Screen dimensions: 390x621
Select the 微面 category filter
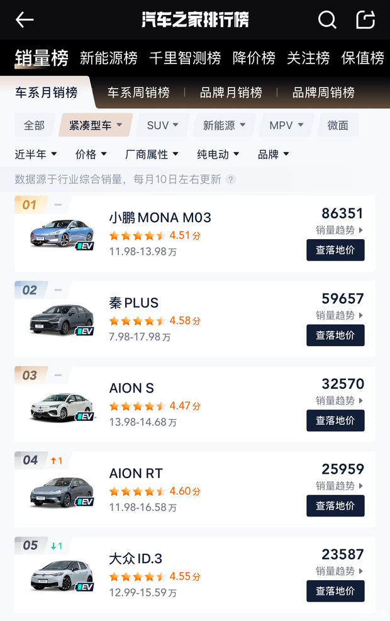click(x=337, y=125)
